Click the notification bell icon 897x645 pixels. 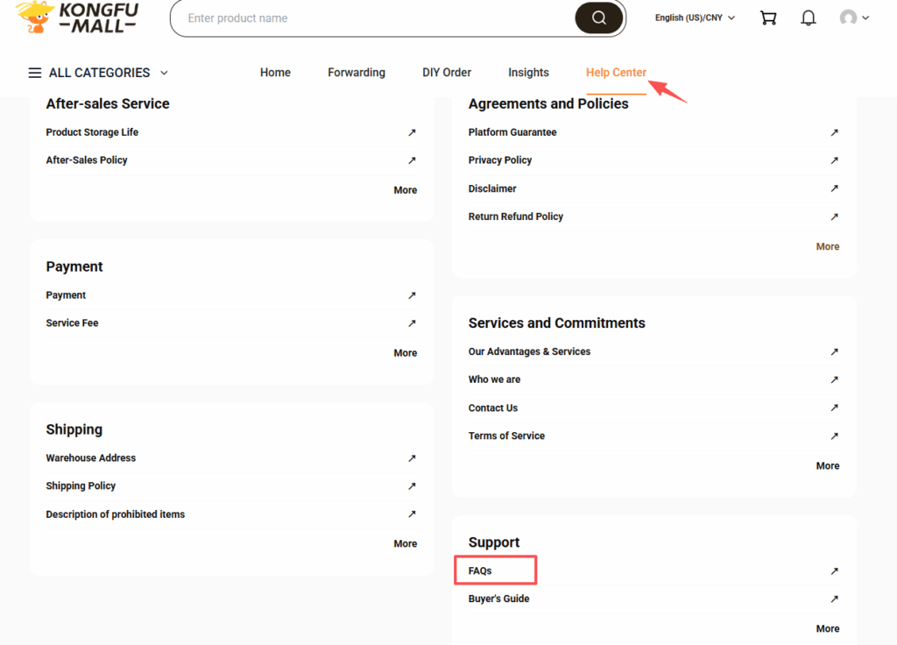[x=808, y=18]
